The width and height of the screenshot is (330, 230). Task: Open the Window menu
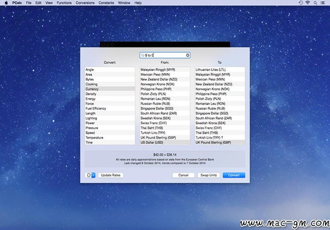click(124, 3)
